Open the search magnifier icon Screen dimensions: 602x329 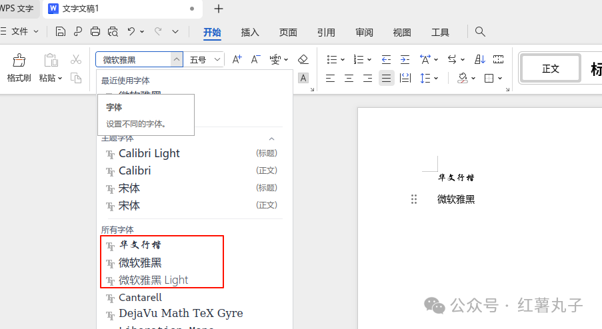click(x=480, y=31)
